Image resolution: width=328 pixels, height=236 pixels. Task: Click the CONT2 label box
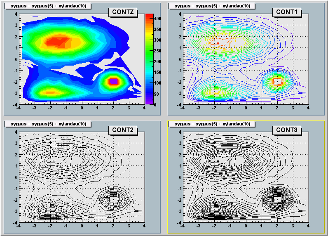123,130
